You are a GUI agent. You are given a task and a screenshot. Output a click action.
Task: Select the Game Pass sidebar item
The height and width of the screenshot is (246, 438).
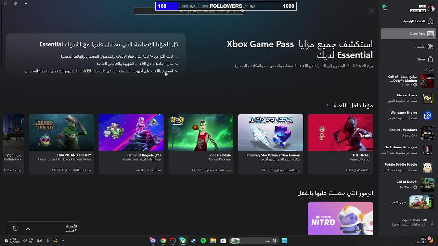409,34
